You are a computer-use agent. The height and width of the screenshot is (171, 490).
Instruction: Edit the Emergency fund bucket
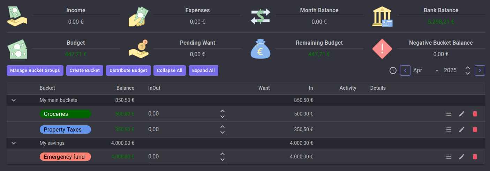(x=462, y=157)
